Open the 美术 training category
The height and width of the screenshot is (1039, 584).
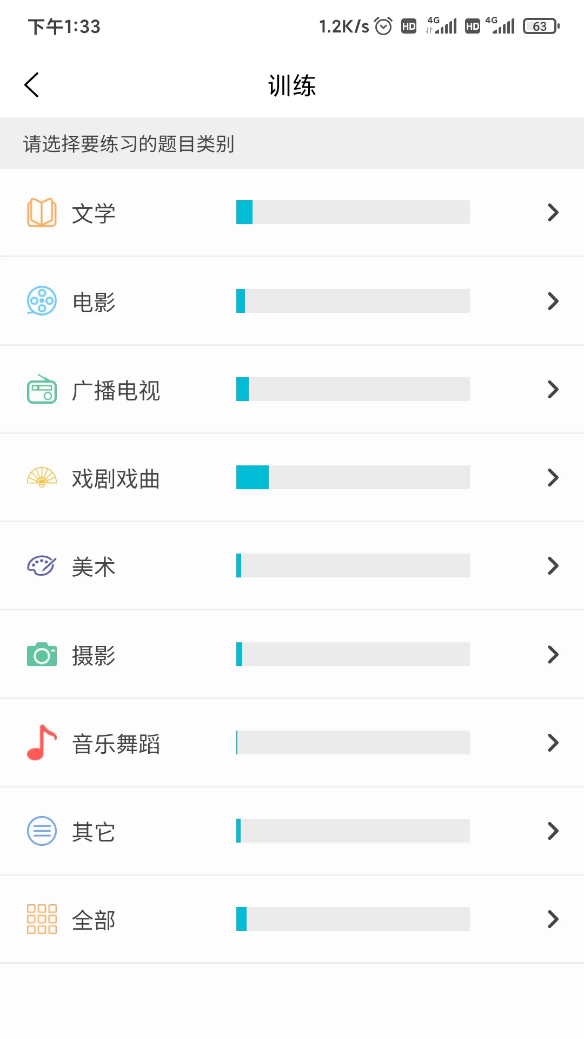tap(94, 567)
